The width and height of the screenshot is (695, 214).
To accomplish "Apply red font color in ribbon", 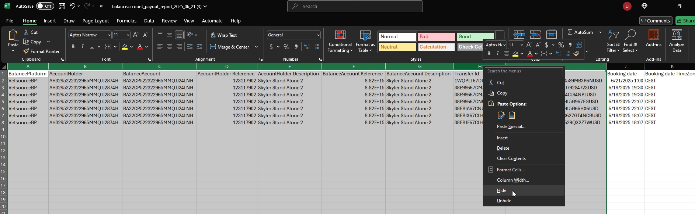I will tap(140, 47).
